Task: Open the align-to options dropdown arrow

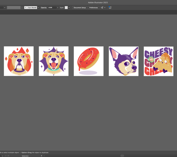Action: (105, 8)
